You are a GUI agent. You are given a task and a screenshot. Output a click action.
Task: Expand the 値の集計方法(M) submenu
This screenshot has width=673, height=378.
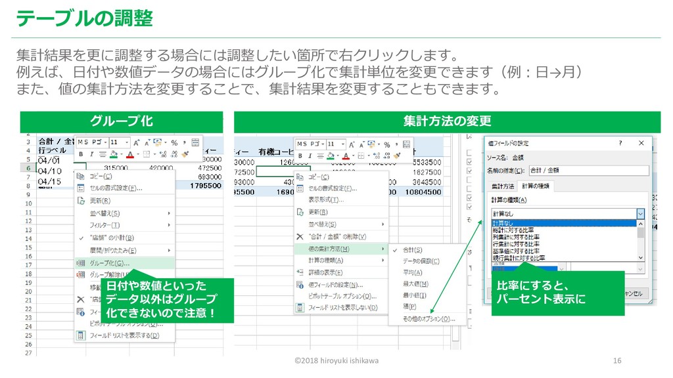tap(342, 249)
